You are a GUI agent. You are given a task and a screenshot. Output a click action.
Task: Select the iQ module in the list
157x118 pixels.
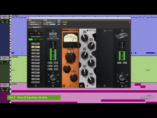tap(36, 50)
